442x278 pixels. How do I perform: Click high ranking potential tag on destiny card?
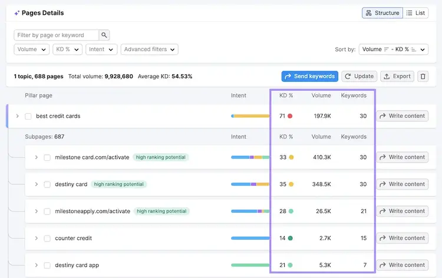118,184
